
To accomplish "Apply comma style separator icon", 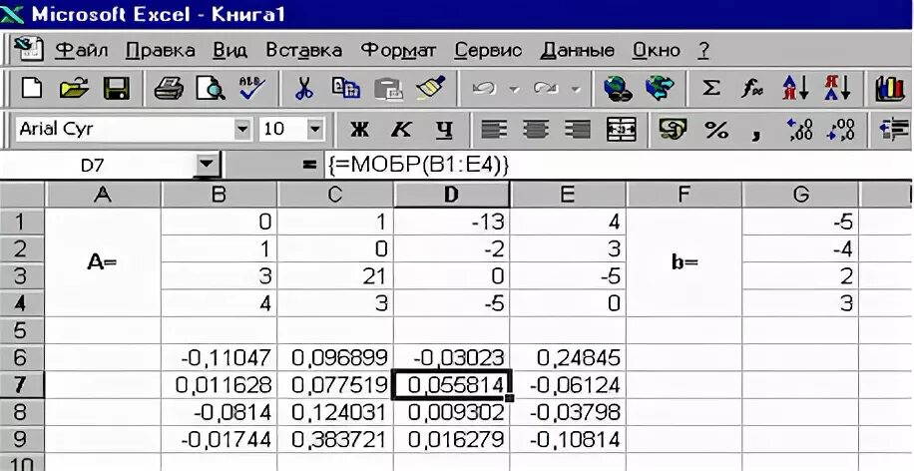I will click(756, 134).
